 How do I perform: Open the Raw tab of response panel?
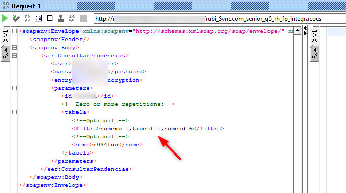point(314,53)
